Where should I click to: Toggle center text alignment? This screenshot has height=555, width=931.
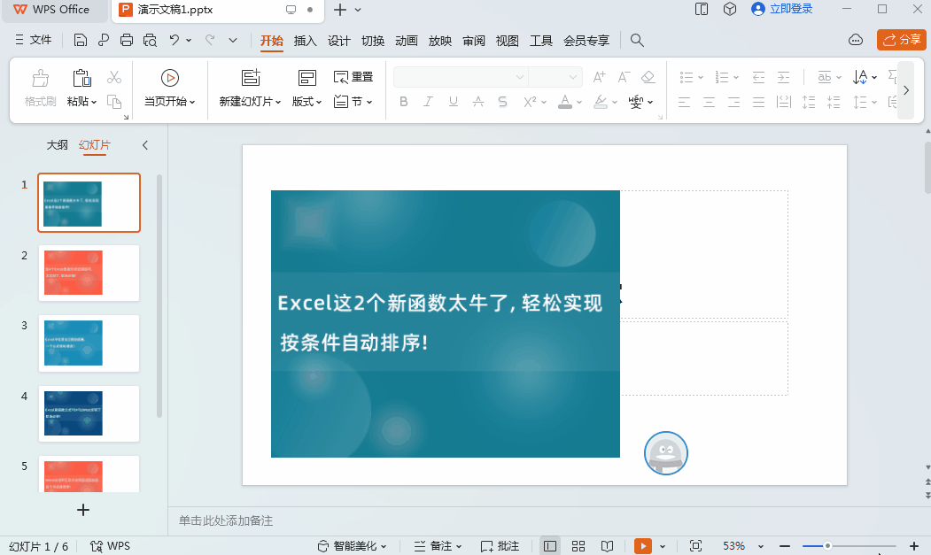tap(709, 102)
